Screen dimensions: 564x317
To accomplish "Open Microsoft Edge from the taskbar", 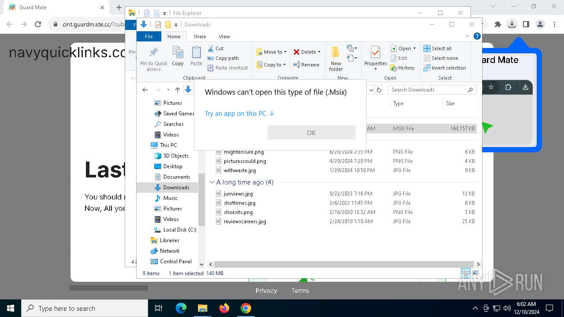I will [181, 308].
